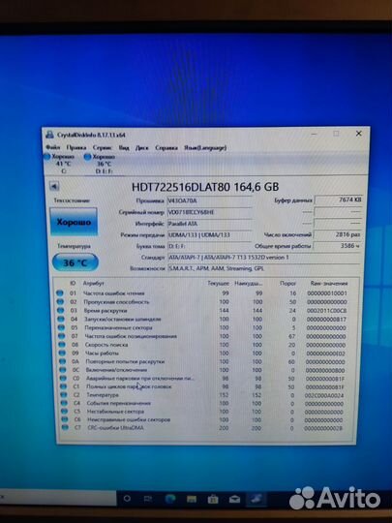The height and width of the screenshot is (523, 392).
Task: Open Mail app from the taskbar
Action: click(x=234, y=500)
